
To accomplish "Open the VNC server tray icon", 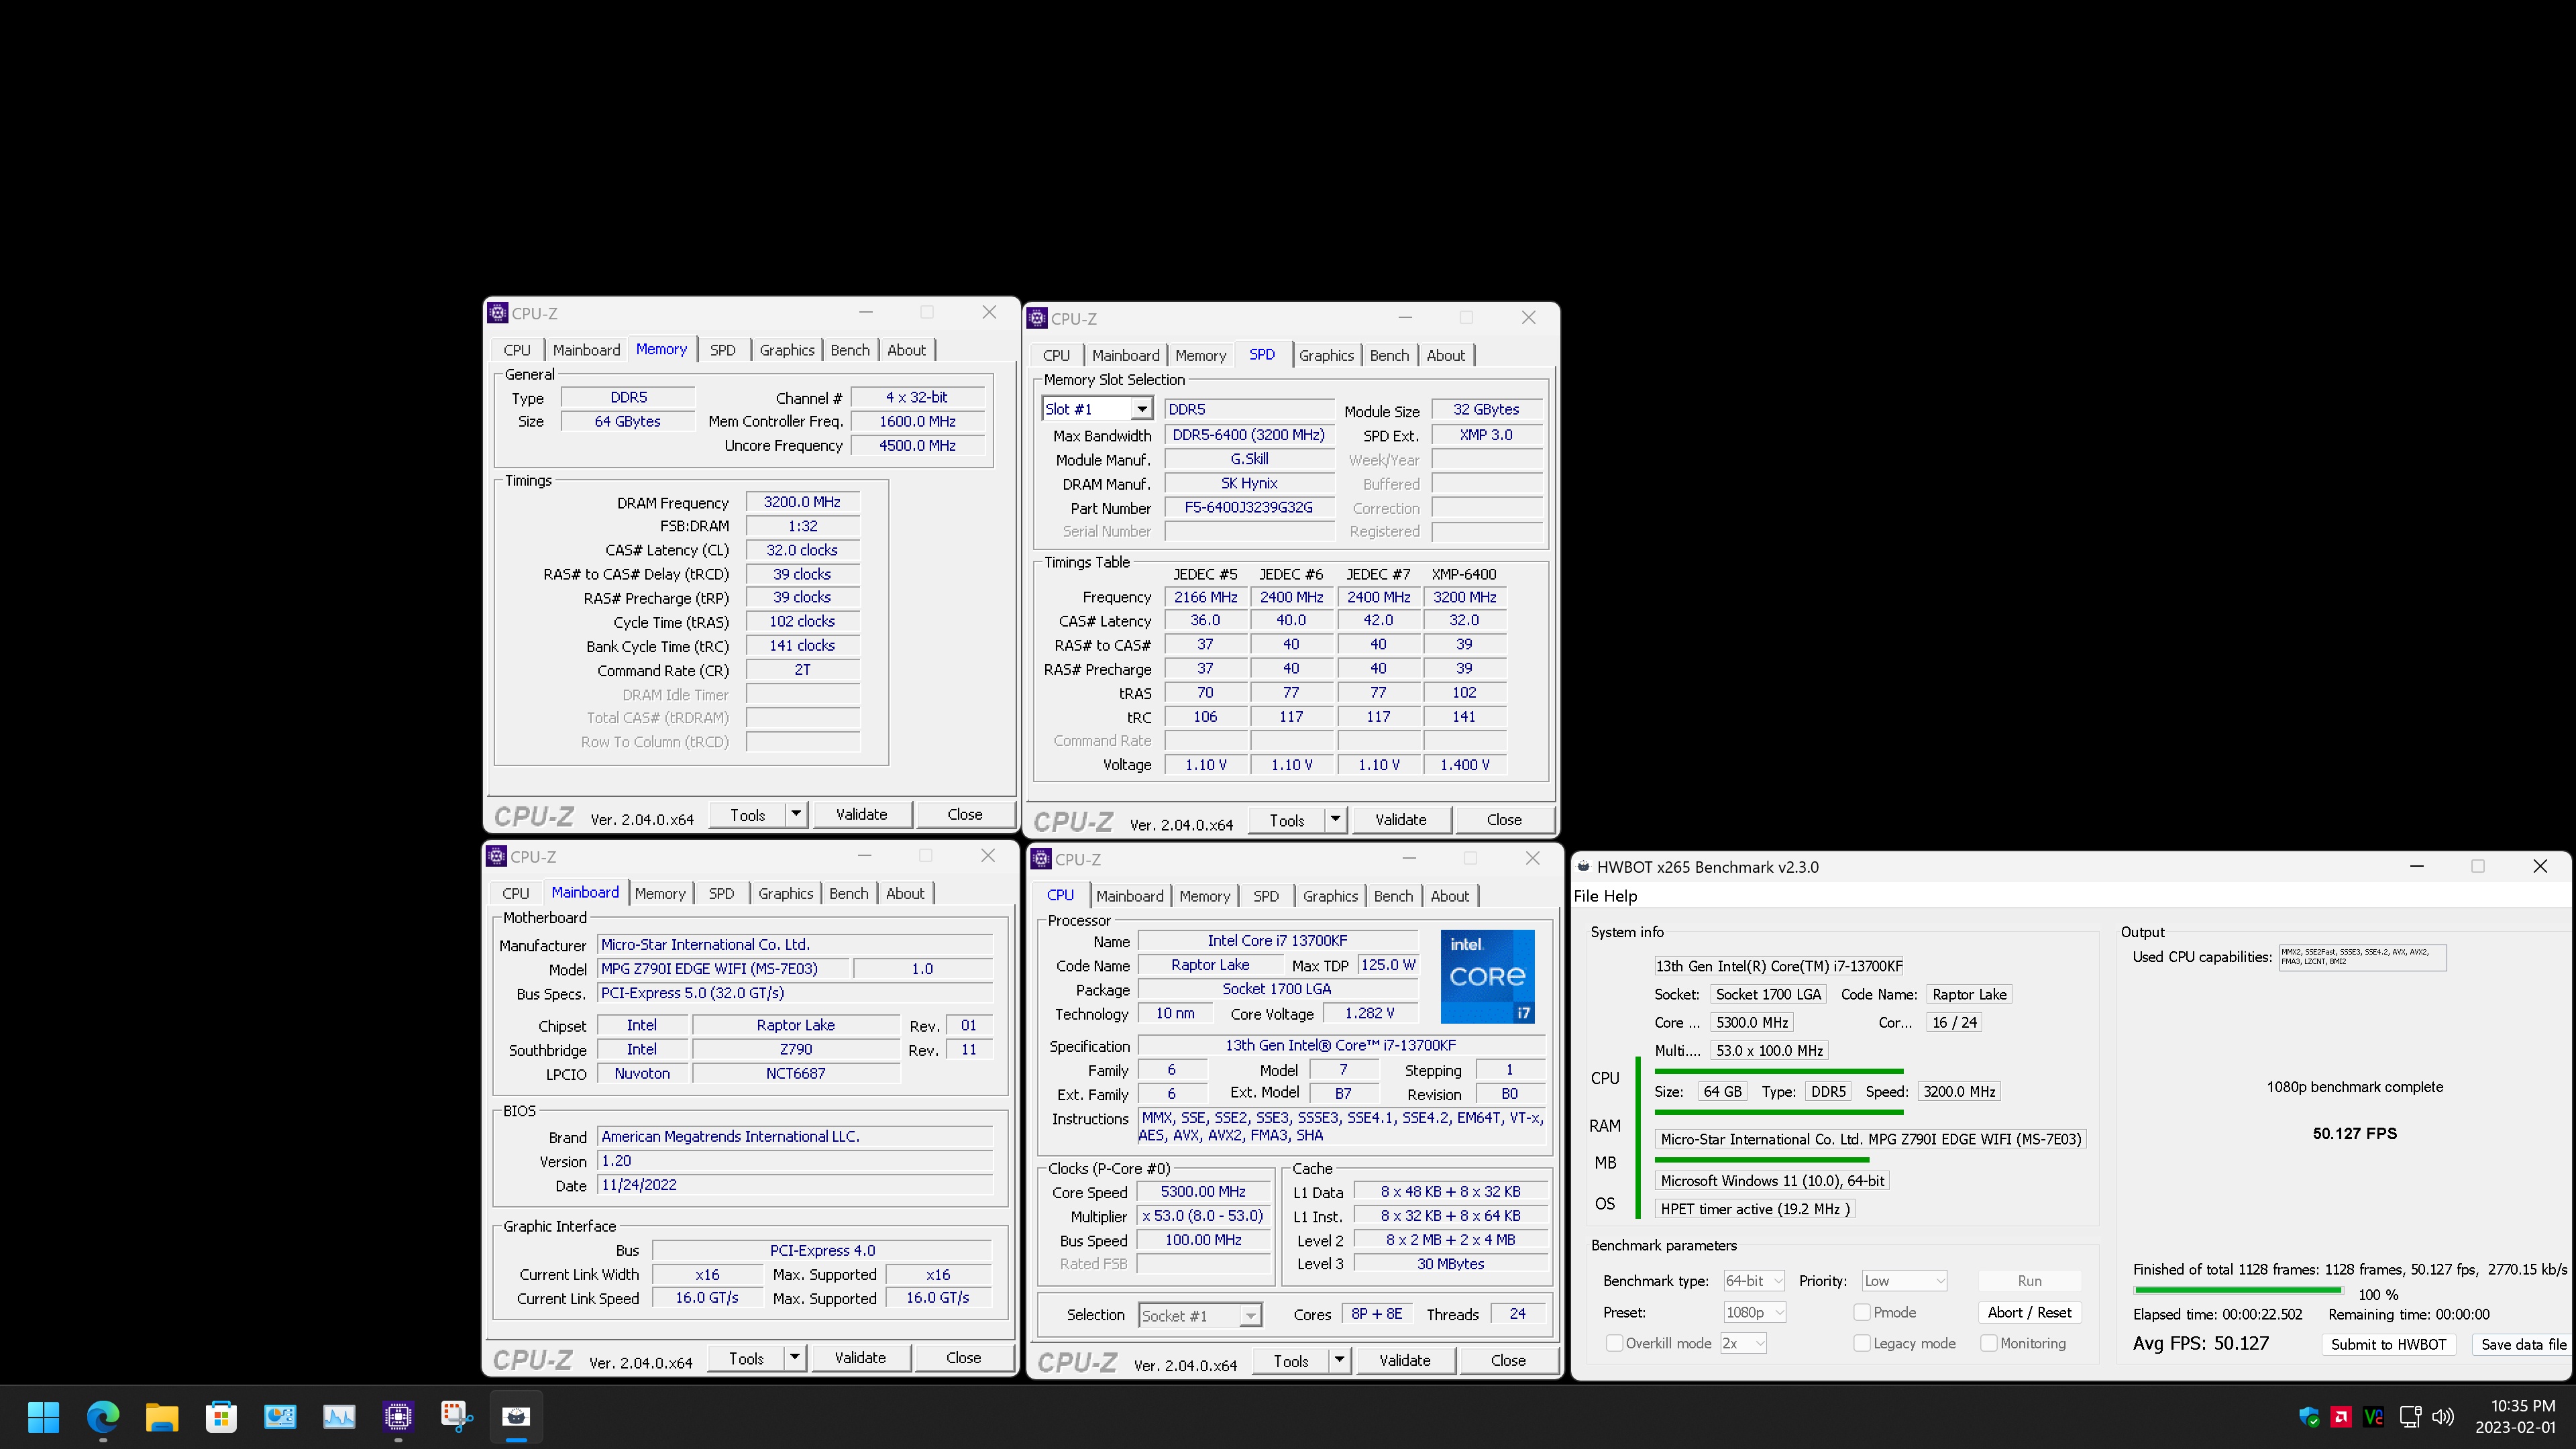I will click(x=2374, y=1417).
